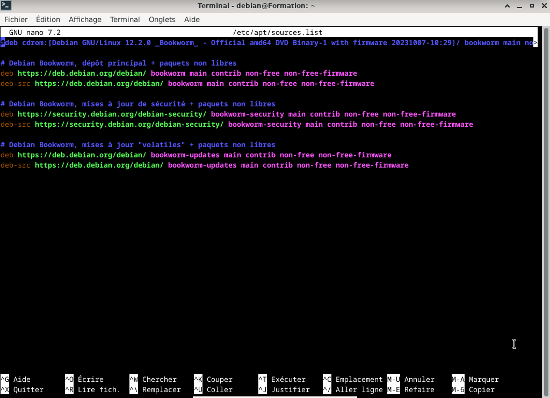Click the ^K Couper shortcut hint
This screenshot has width=550, height=398.
(x=213, y=379)
